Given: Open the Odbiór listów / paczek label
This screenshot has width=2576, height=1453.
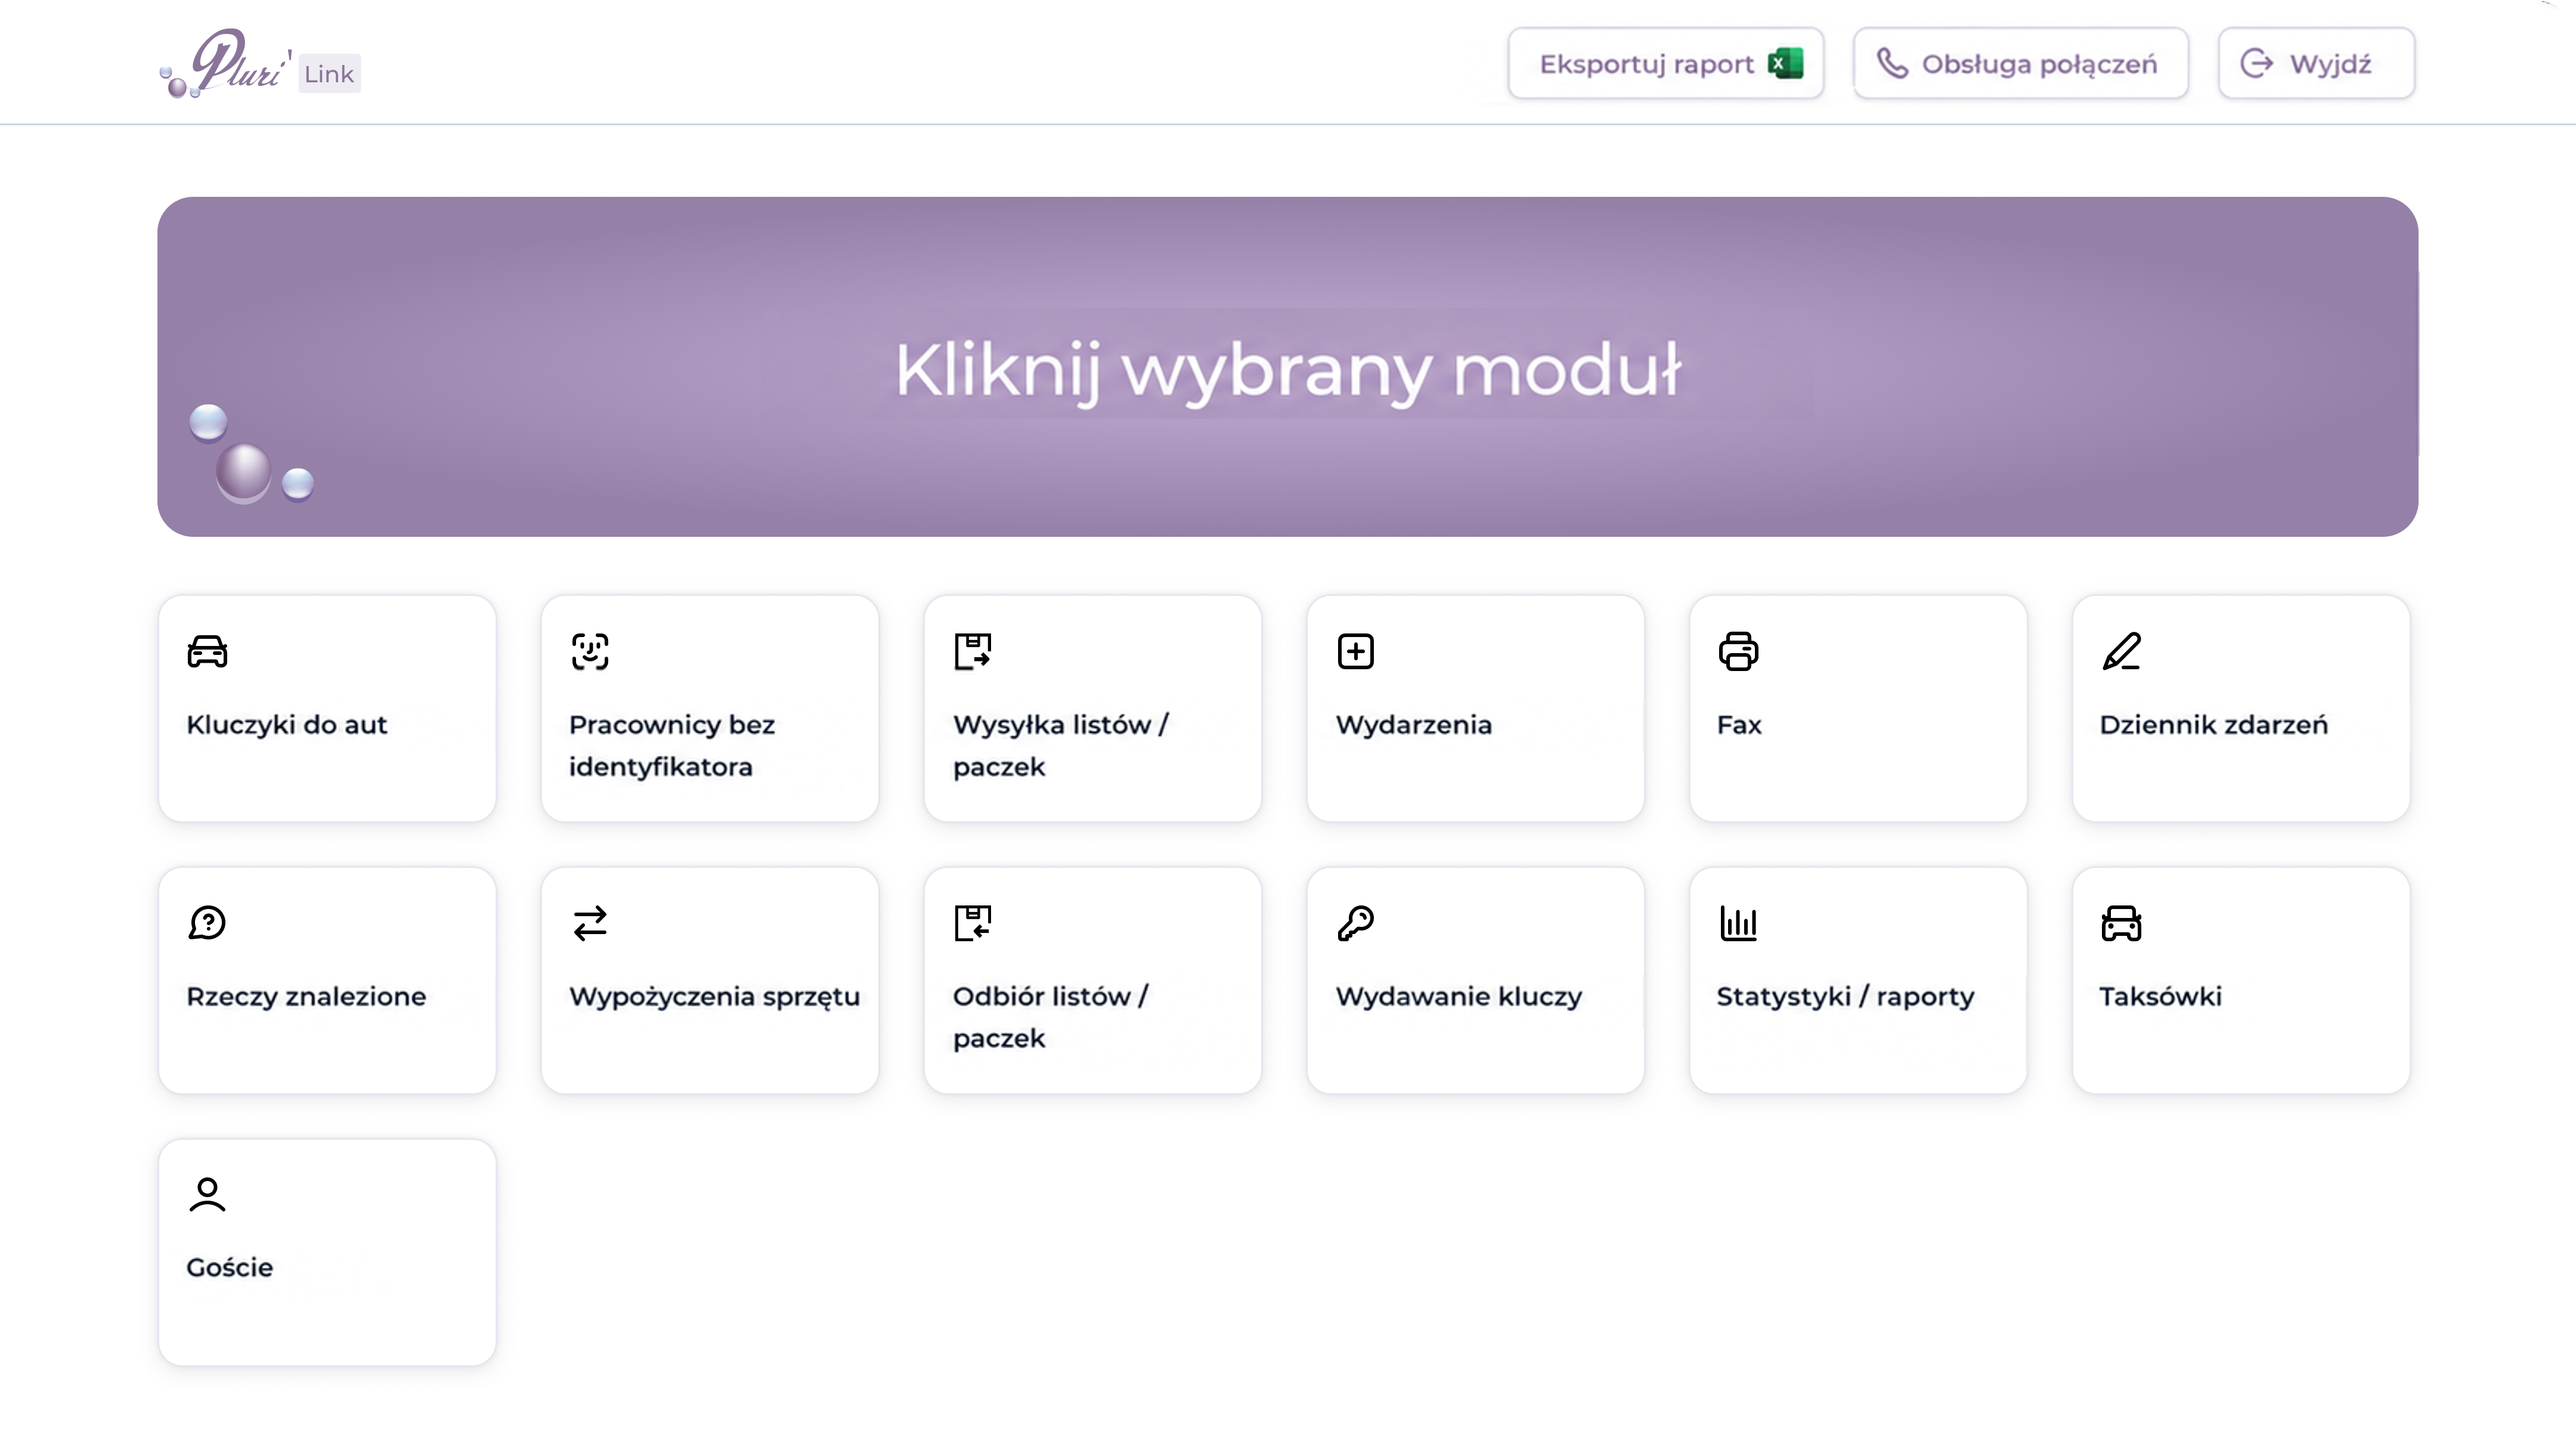Looking at the screenshot, I should coord(1050,1017).
